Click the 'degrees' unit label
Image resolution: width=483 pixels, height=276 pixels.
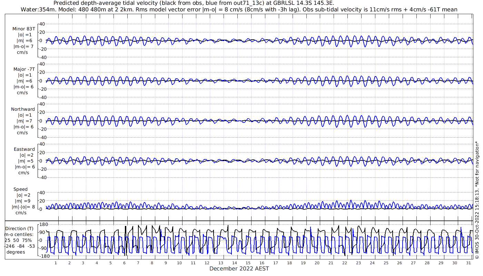(x=16, y=252)
